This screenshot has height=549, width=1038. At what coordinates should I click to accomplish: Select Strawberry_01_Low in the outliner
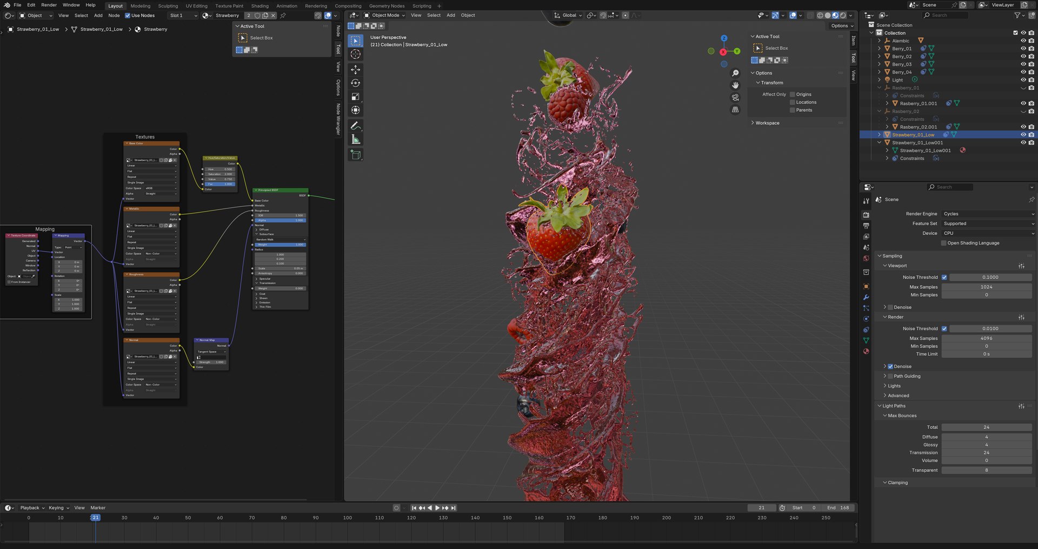tap(913, 135)
